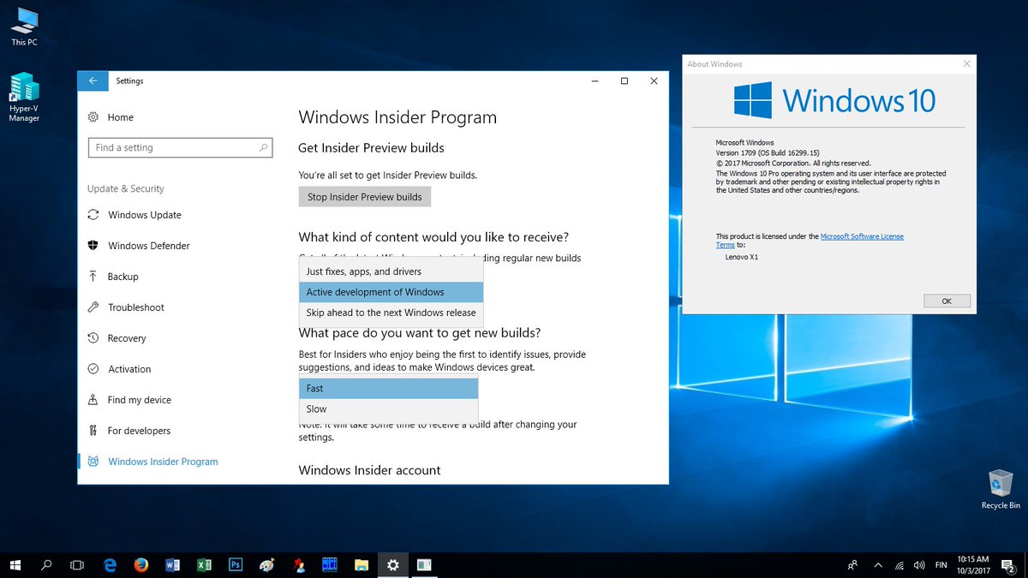
Task: Click the Windows Insider account heading
Action: (x=369, y=470)
